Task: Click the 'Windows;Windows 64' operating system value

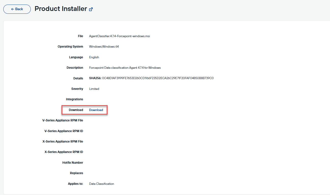Action: 104,47
